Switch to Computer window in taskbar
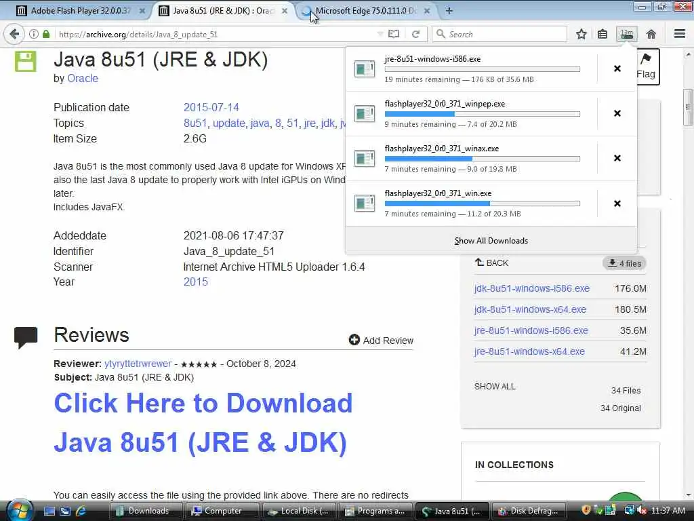Screen dimensions: 694x521 tap(222, 511)
